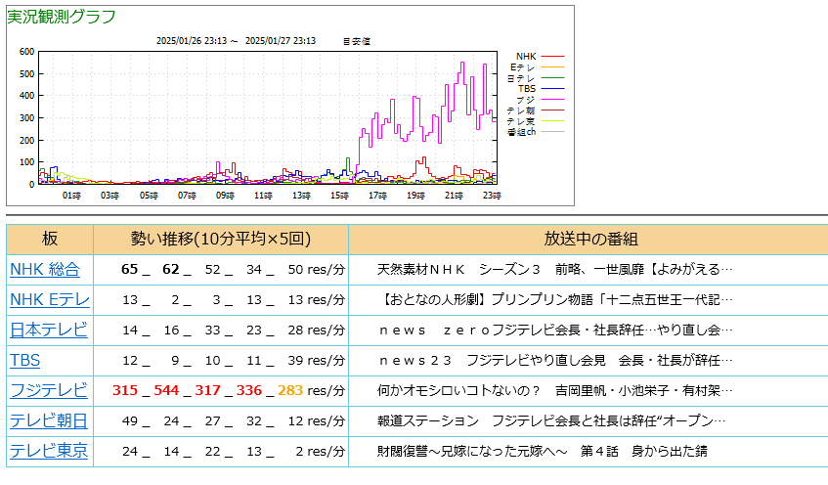The height and width of the screenshot is (485, 828).
Task: Open the フジテレビ board link
Action: pos(49,390)
